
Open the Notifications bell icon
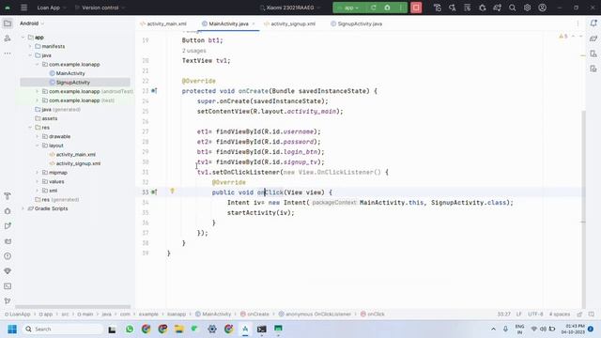(x=593, y=23)
